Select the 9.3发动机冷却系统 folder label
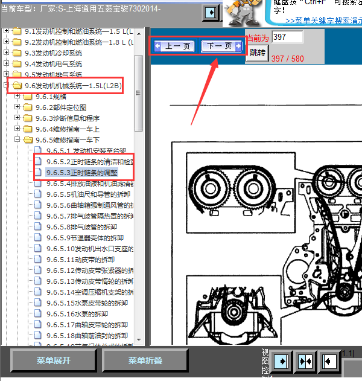The image size is (362, 381). pyautogui.click(x=54, y=53)
